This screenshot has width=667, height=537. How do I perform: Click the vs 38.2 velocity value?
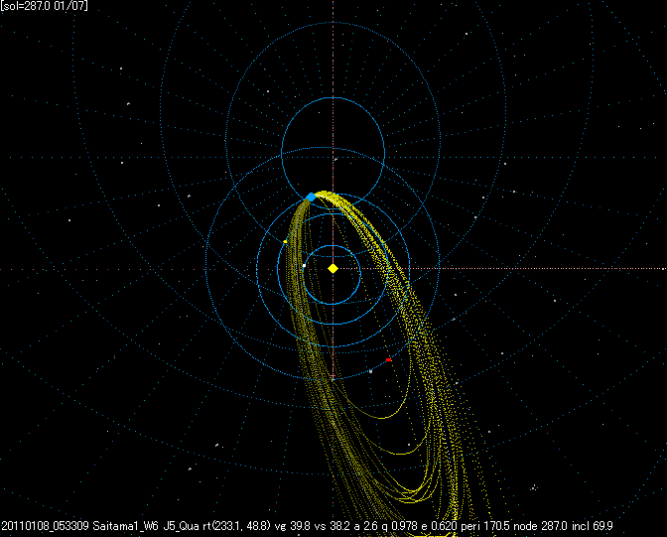point(332,526)
